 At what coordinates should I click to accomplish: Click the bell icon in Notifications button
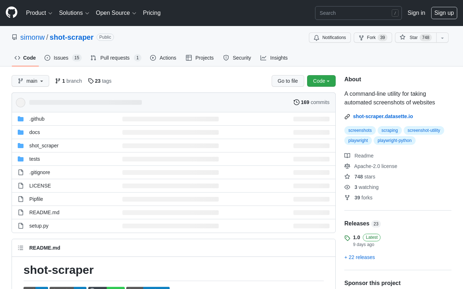point(317,38)
